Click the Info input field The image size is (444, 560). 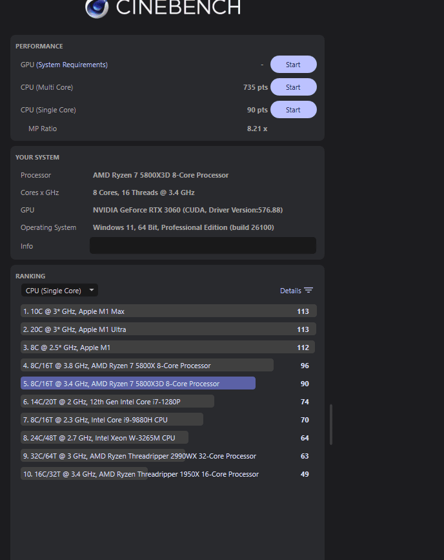[x=203, y=245]
